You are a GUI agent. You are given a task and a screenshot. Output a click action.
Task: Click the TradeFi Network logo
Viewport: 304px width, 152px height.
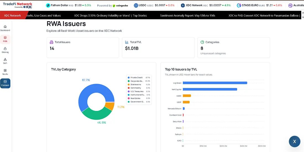click(18, 6)
